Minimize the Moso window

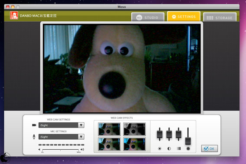(x=13, y=7)
